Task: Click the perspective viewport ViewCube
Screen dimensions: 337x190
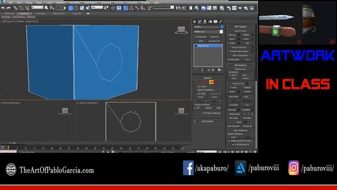Action: [181, 30]
